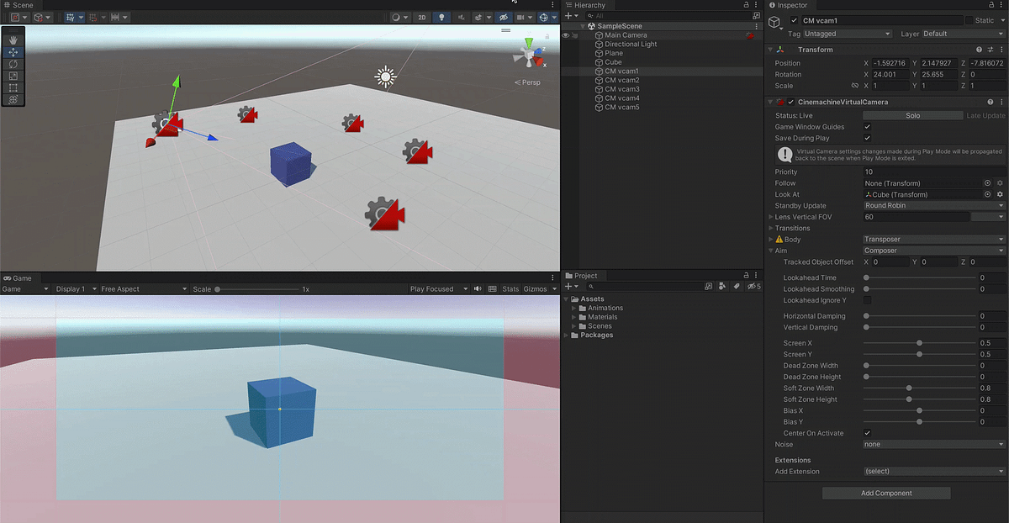Open Standby Update dropdown

point(934,205)
